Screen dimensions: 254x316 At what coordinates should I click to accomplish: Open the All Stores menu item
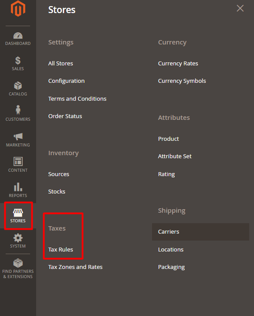click(x=61, y=64)
